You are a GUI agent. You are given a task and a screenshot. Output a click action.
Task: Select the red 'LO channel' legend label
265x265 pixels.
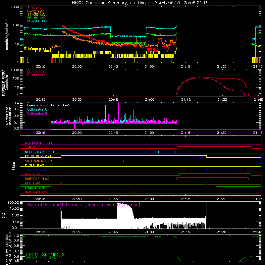point(36,71)
